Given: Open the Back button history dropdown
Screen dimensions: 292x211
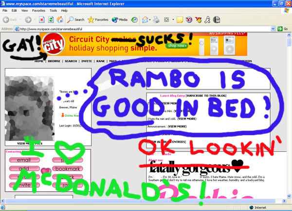Looking at the screenshot, I should 20,19.
